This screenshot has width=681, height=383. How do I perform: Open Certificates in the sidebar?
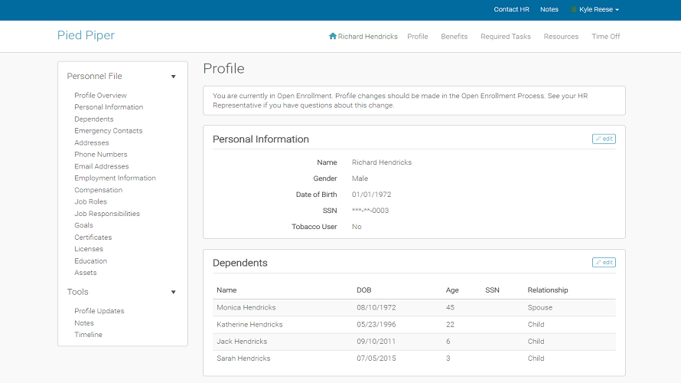(x=93, y=237)
